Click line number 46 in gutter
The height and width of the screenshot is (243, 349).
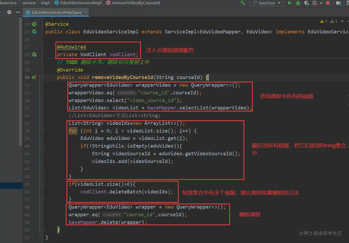(27, 192)
